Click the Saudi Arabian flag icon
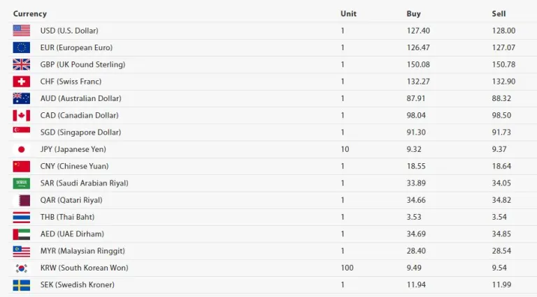Screen dimensions: 537x297 [x=22, y=183]
